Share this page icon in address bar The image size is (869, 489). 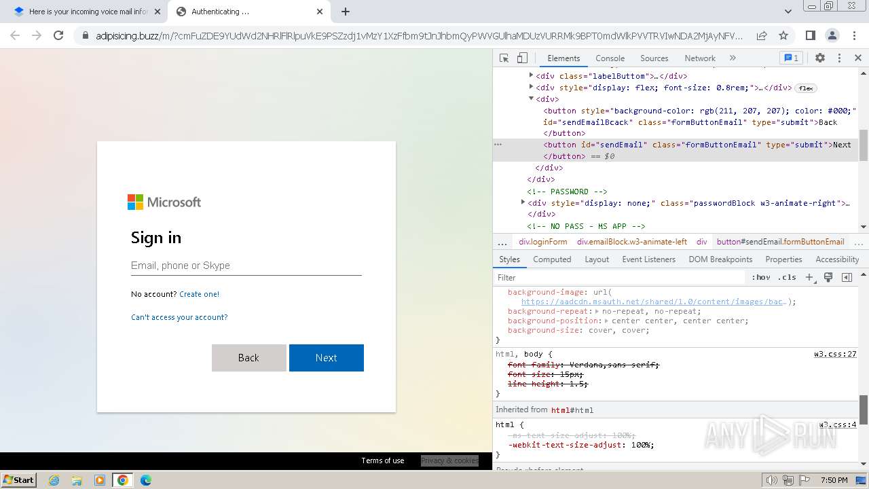click(762, 35)
